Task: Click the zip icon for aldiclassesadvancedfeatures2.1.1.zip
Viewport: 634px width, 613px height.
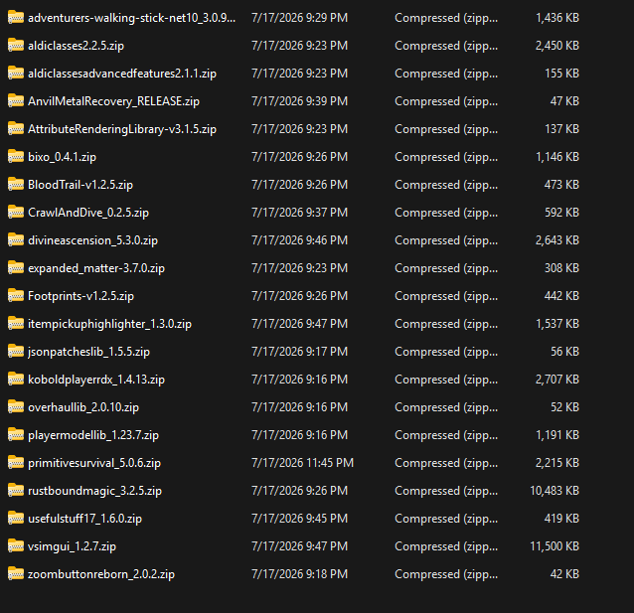Action: pyautogui.click(x=16, y=73)
